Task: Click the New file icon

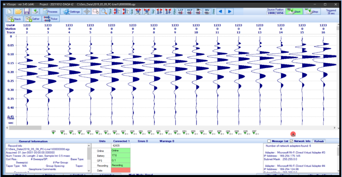Action: (x=10, y=12)
